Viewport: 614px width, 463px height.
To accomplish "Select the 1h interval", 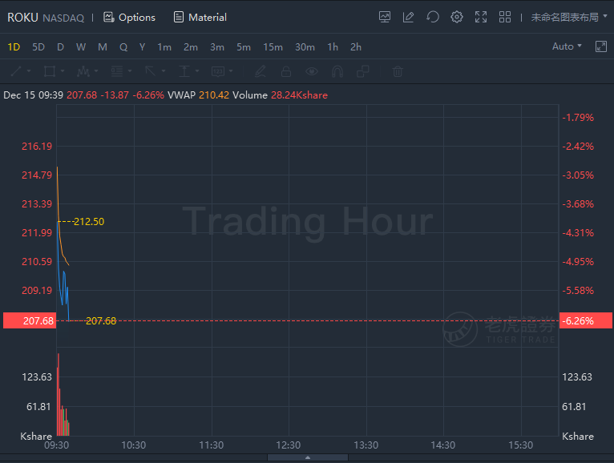I will [x=333, y=47].
